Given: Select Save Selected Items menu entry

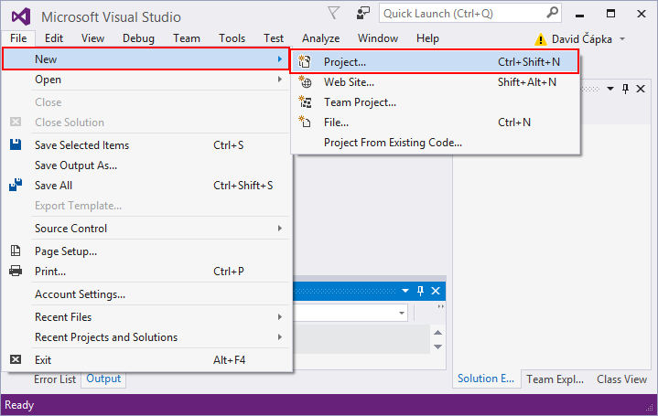Looking at the screenshot, I should (146, 144).
